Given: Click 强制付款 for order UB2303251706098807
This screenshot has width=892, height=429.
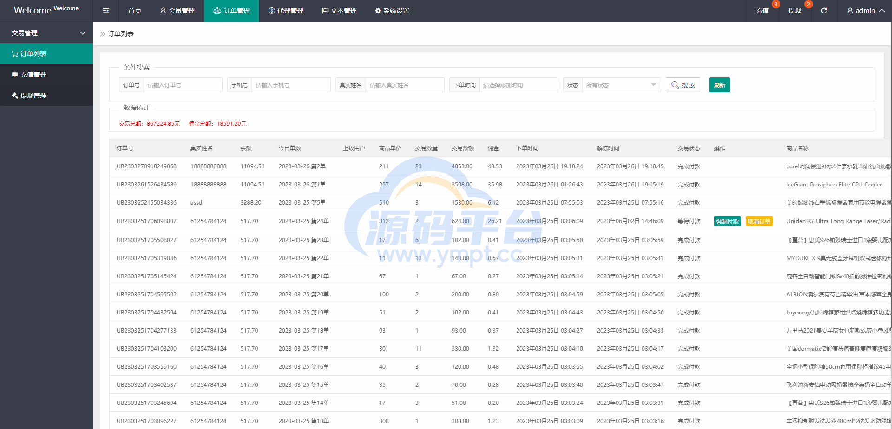Looking at the screenshot, I should pos(727,222).
